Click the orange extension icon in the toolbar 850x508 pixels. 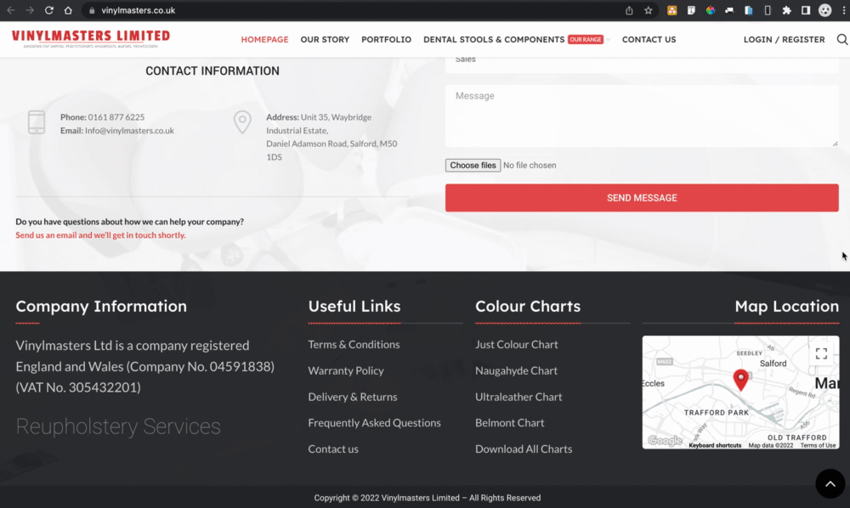coord(671,10)
